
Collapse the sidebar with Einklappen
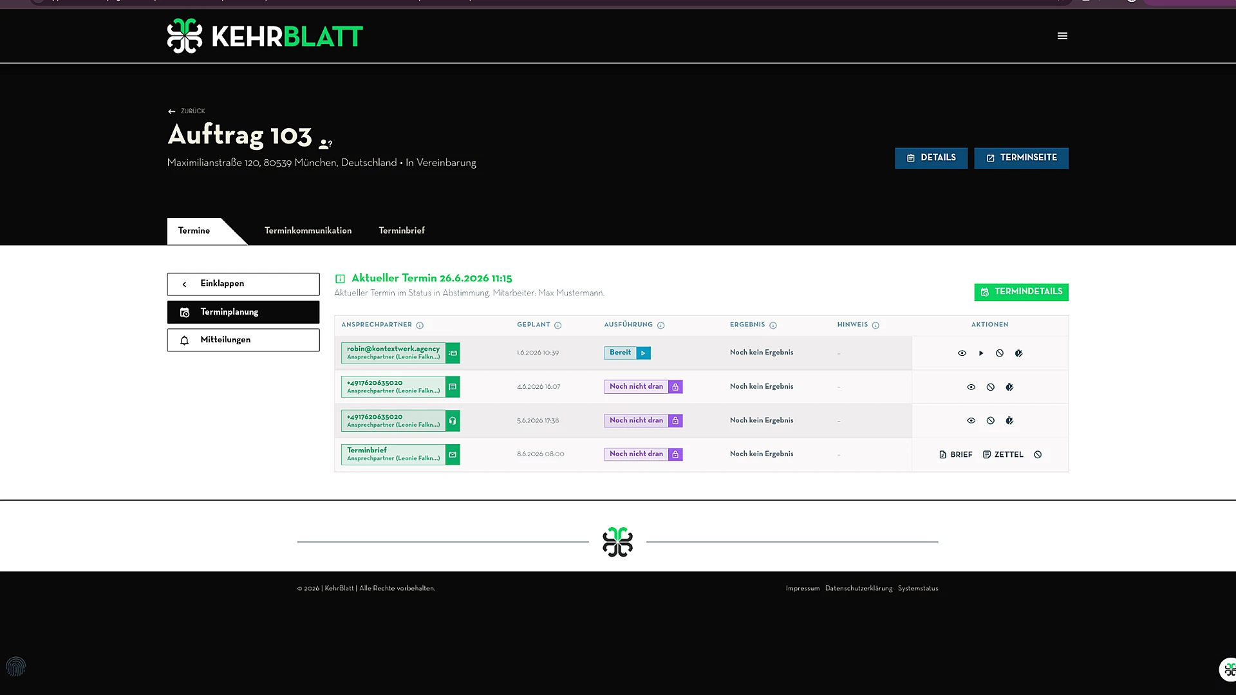point(243,284)
